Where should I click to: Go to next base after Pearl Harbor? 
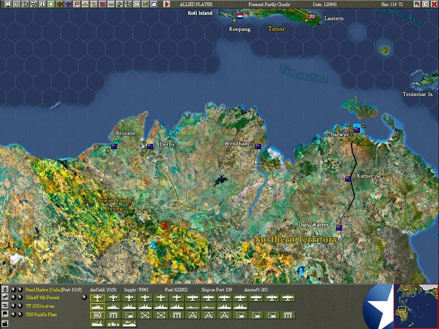pos(20,290)
